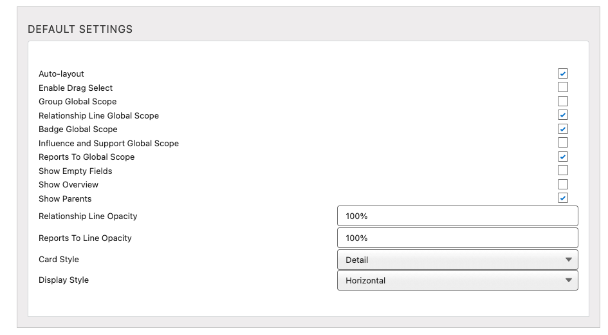Click Influence and Support Global Scope label
Screen dimensions: 608x335
(109, 143)
